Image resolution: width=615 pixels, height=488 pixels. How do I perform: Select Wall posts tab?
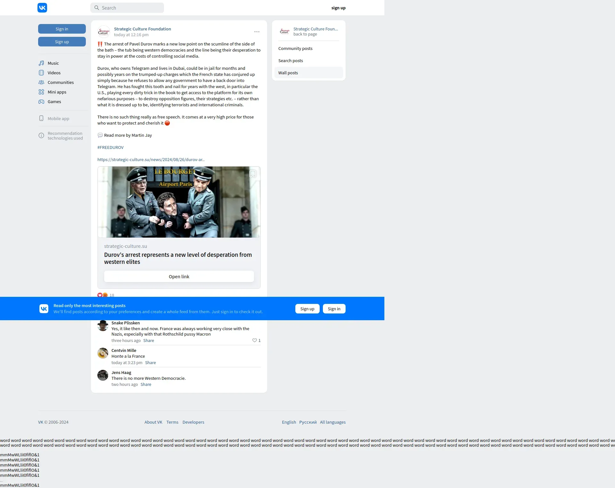[288, 73]
